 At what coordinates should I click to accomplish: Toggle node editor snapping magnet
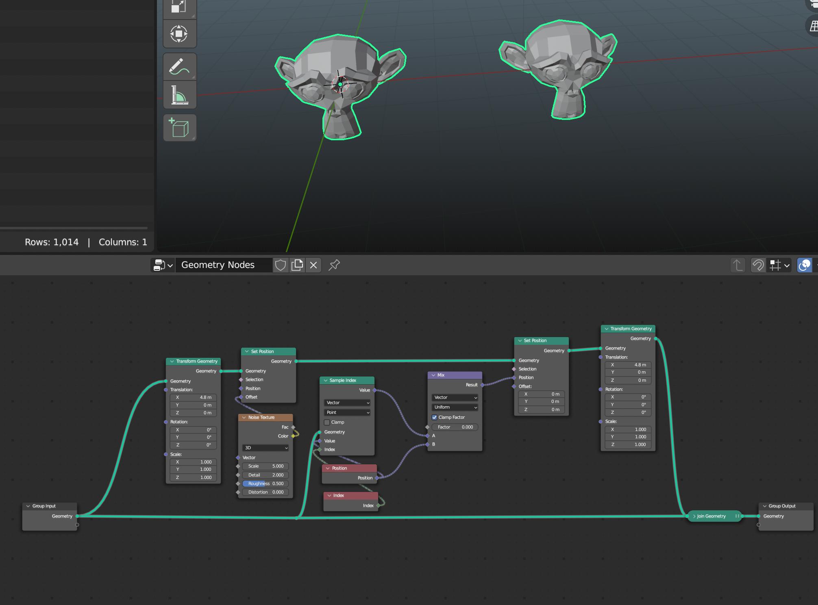tap(758, 265)
